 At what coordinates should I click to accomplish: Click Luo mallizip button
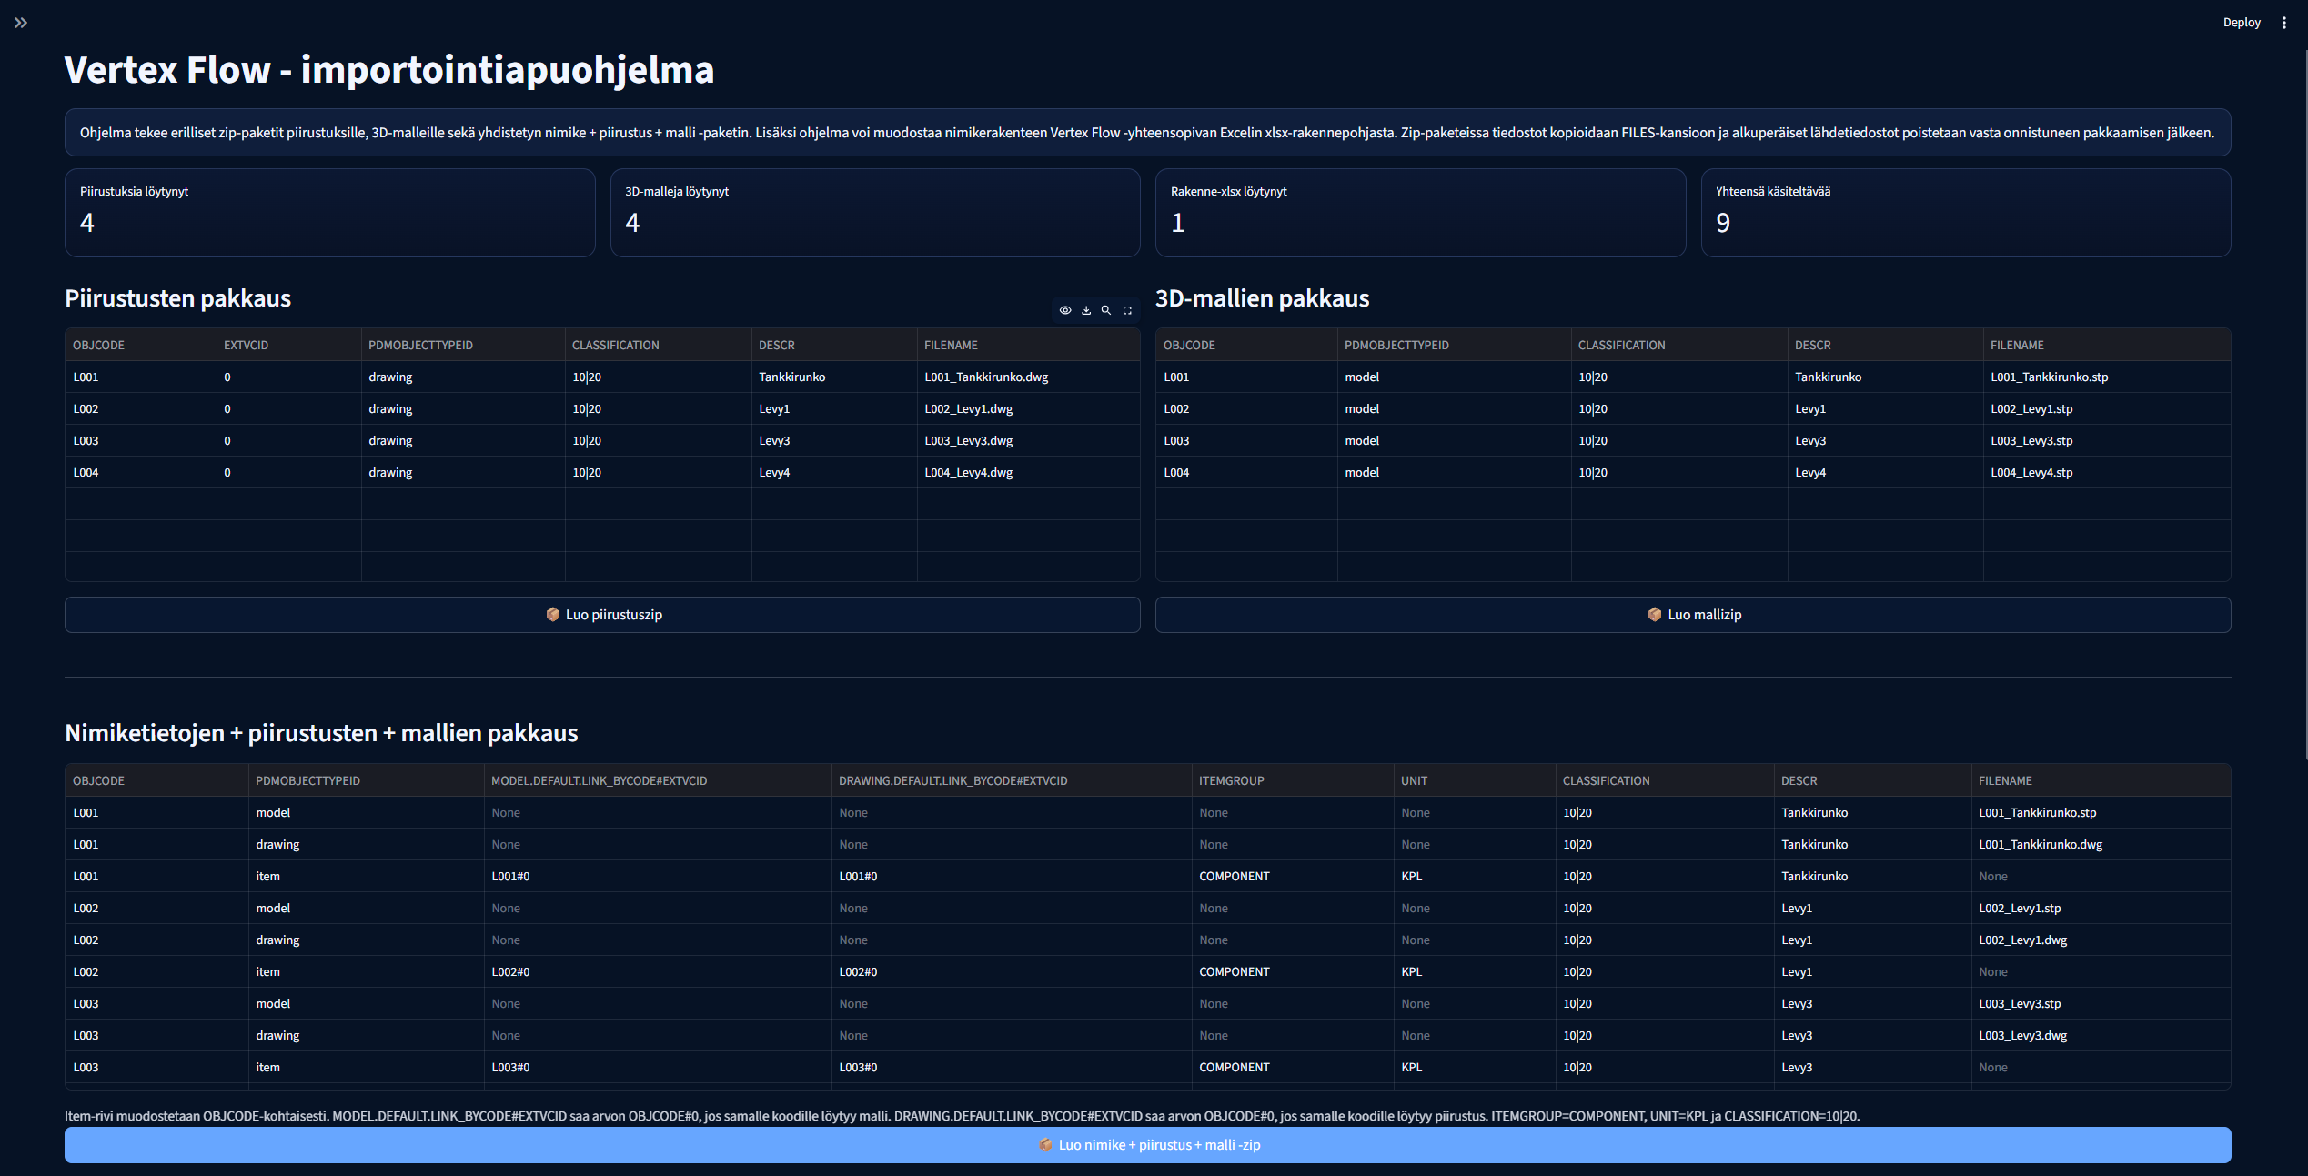pos(1692,615)
